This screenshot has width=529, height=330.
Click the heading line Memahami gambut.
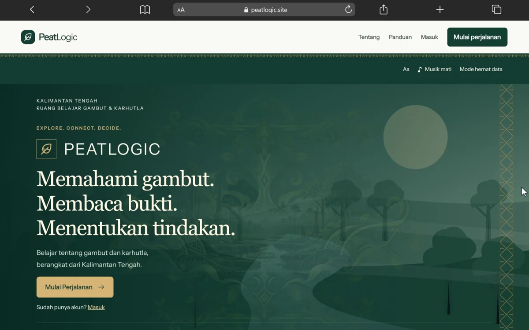(x=125, y=179)
